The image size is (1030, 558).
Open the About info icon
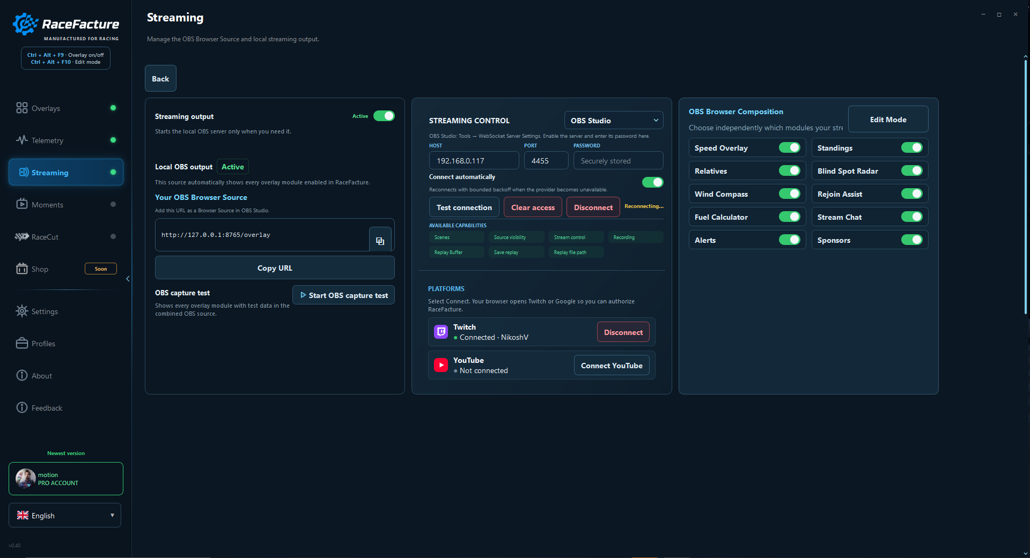pyautogui.click(x=21, y=375)
